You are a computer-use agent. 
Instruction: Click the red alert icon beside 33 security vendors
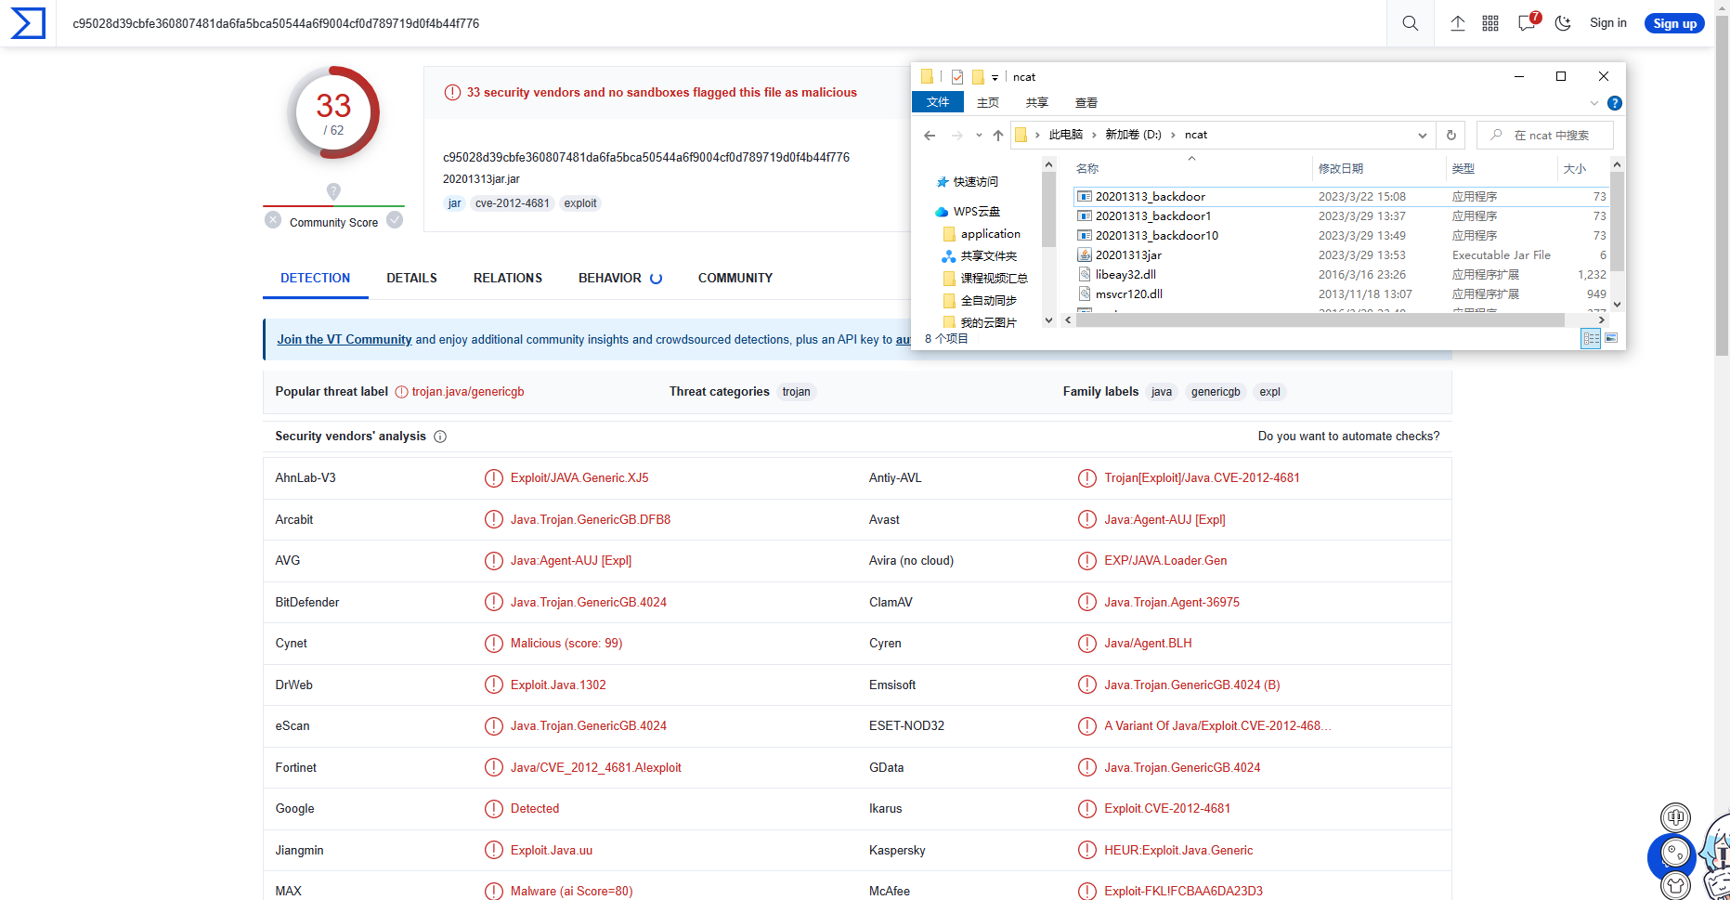click(x=452, y=93)
